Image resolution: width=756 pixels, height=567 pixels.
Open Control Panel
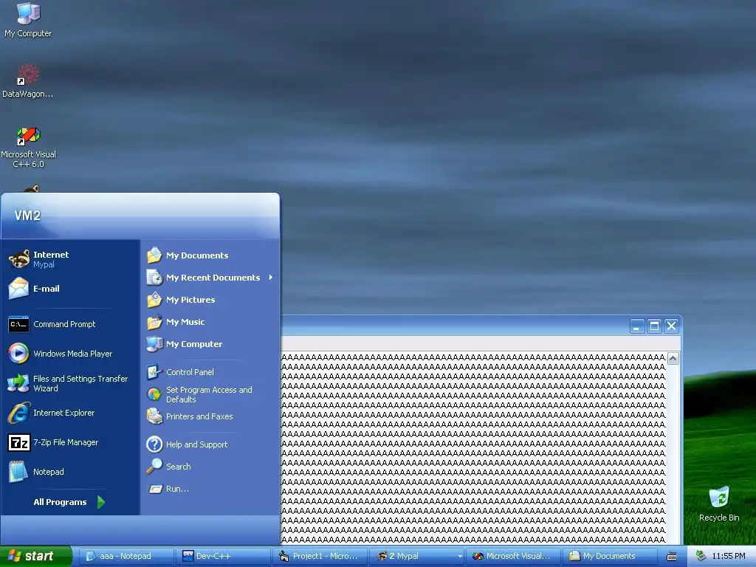click(210, 372)
